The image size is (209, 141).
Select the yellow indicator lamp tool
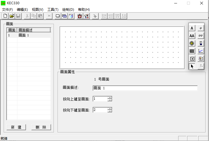coord(192,43)
